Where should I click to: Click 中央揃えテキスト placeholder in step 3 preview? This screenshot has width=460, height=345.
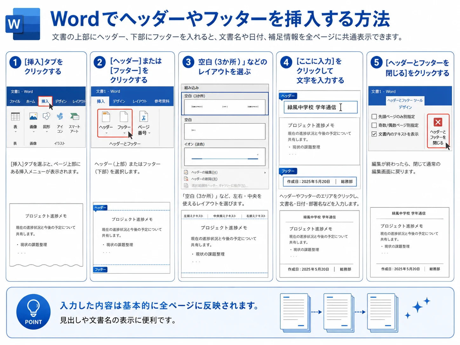(x=225, y=216)
